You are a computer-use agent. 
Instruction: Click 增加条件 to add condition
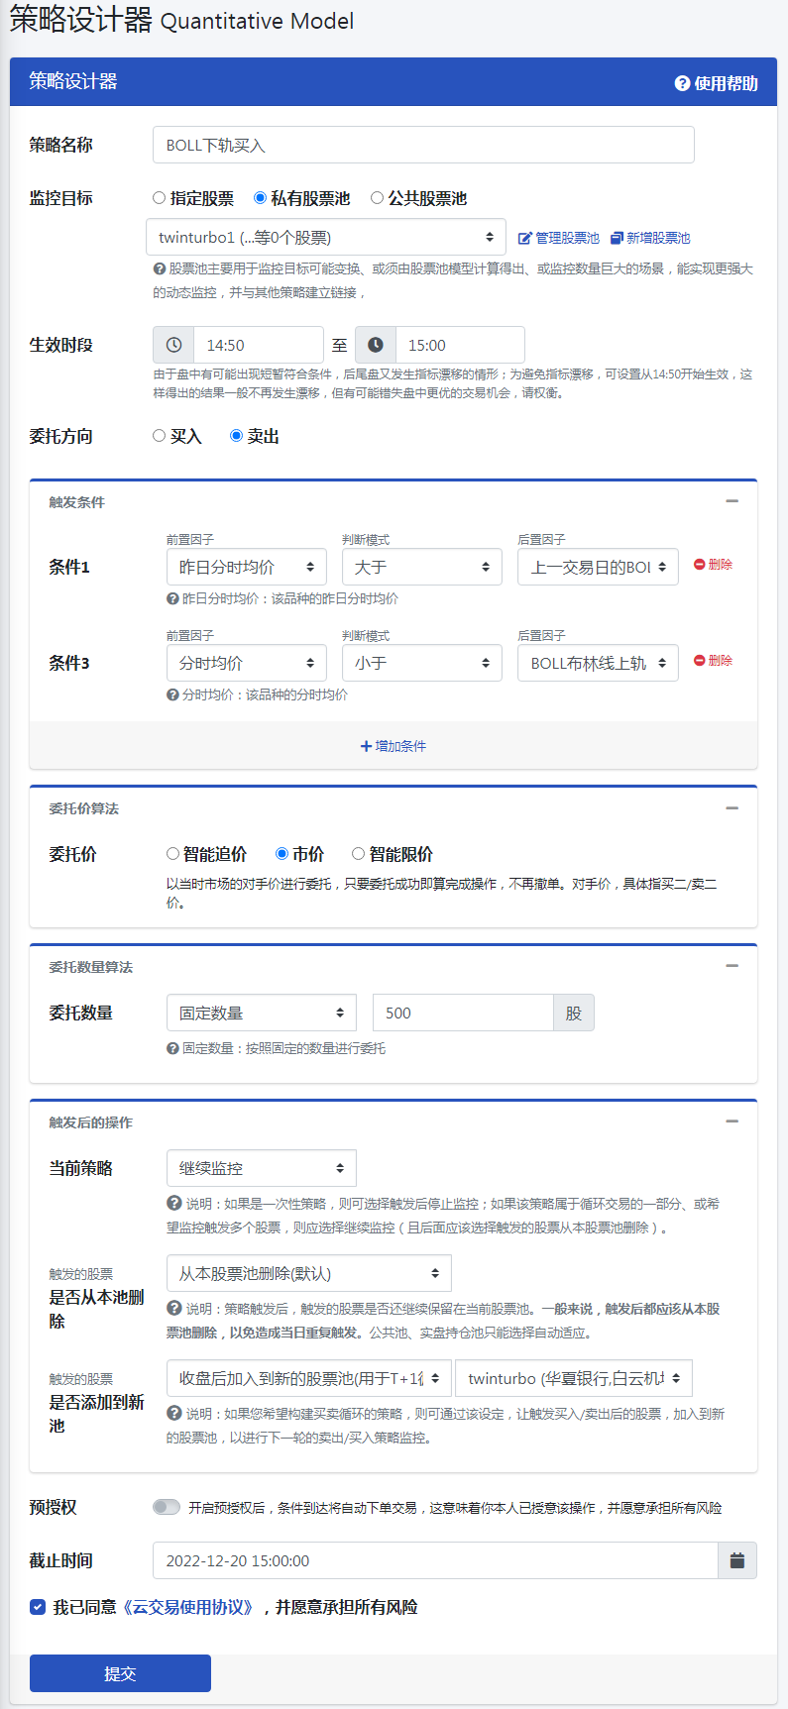[x=394, y=746]
